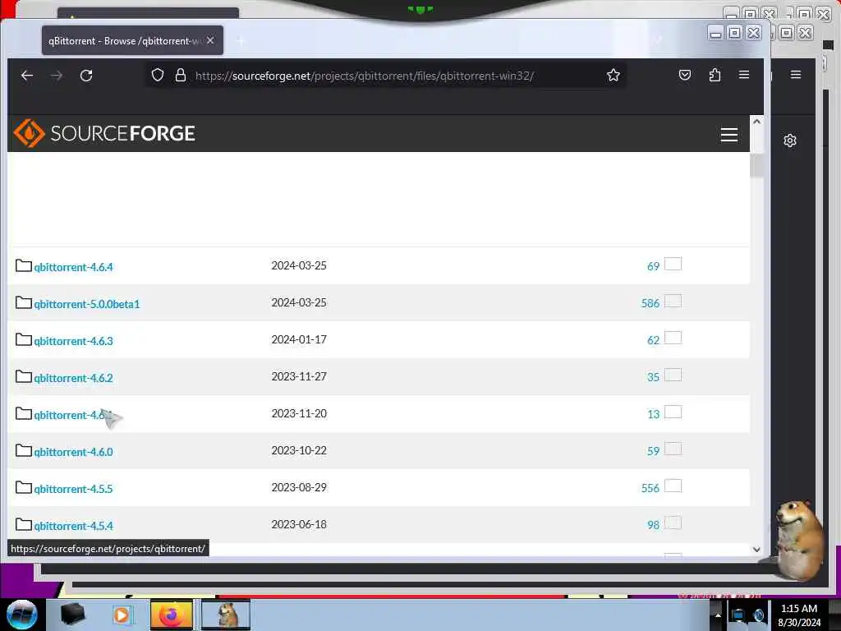Open the qbittorrent-4.6.0 folder link
The width and height of the screenshot is (841, 631).
(x=73, y=453)
